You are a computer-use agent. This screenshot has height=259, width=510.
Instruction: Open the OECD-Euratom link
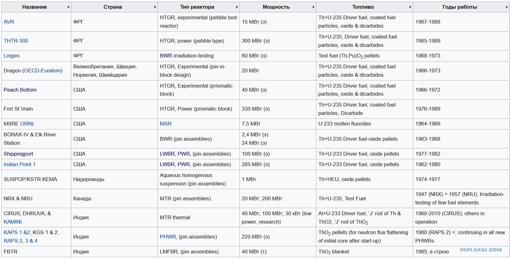[x=42, y=70]
